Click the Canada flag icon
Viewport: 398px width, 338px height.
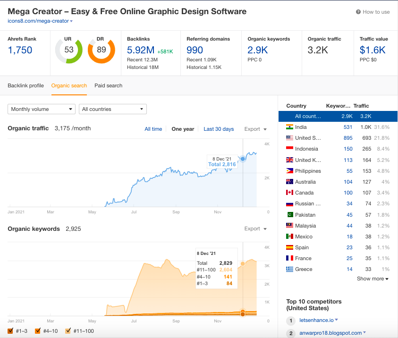[x=289, y=193]
